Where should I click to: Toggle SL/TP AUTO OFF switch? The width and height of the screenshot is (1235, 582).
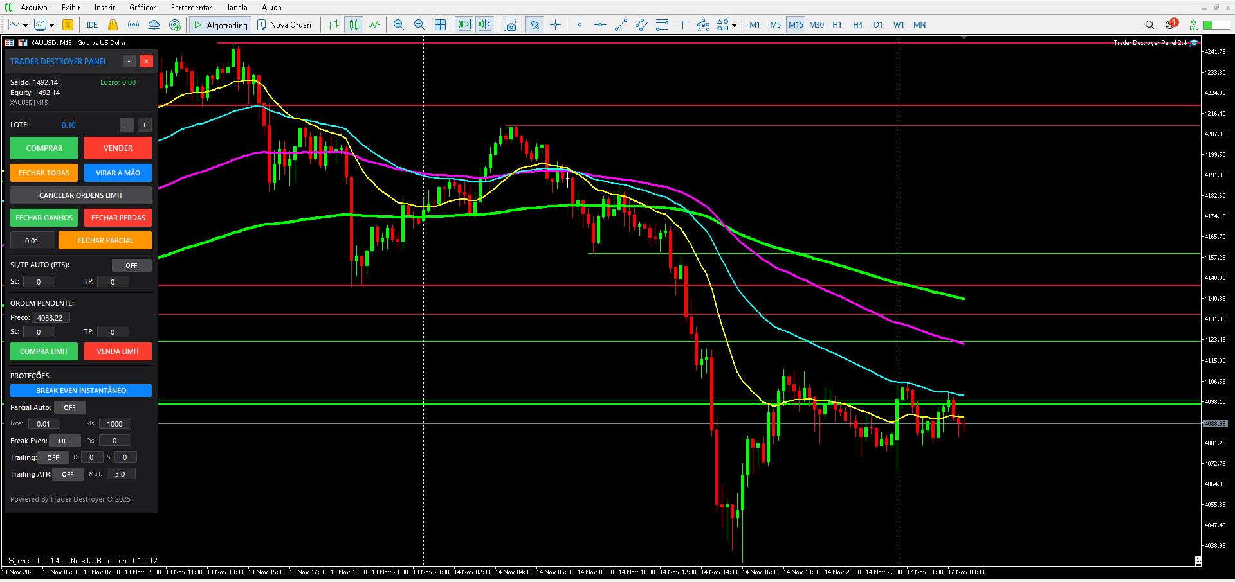(131, 265)
